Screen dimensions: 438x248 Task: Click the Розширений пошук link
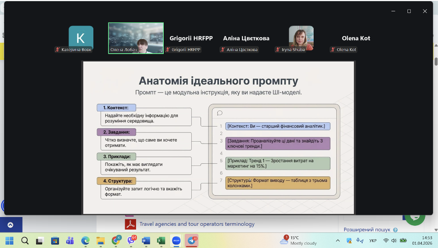[x=367, y=230]
